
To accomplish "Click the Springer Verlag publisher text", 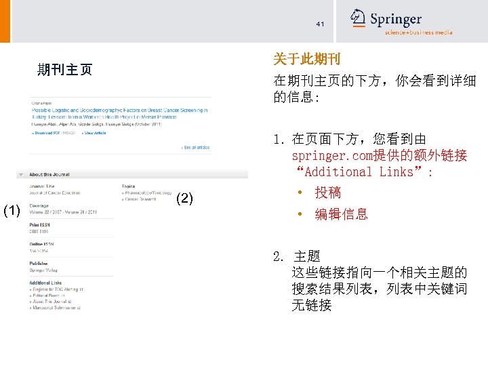I will pos(43,270).
